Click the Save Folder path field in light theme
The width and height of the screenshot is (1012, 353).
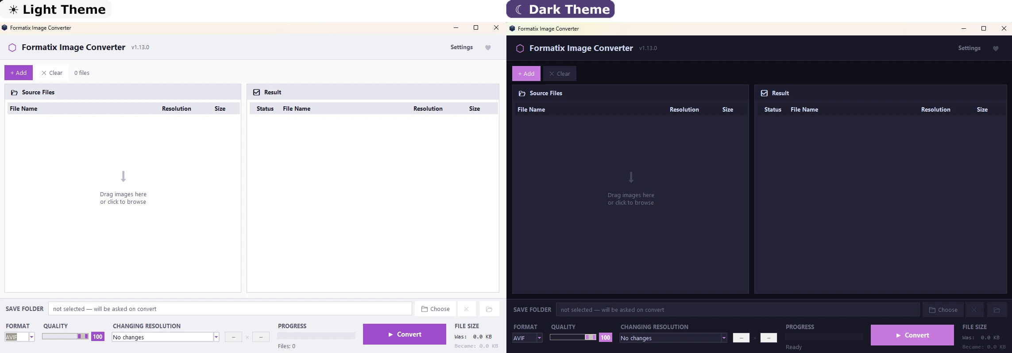[x=230, y=309]
